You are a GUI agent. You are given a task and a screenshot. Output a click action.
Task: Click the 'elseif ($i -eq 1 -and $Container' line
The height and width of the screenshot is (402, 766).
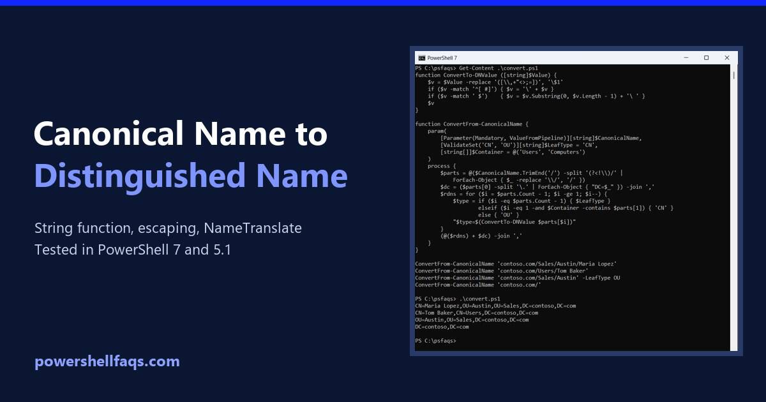576,208
